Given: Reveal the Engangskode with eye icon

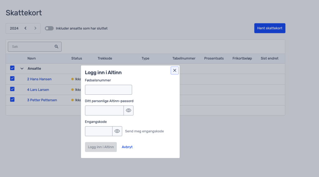Looking at the screenshot, I should [x=117, y=131].
